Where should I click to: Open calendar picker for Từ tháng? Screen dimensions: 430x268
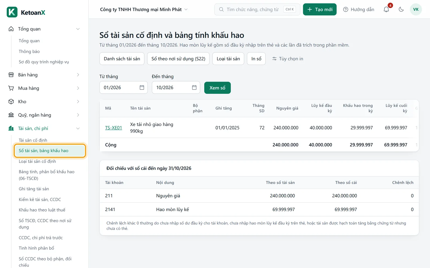pyautogui.click(x=142, y=87)
